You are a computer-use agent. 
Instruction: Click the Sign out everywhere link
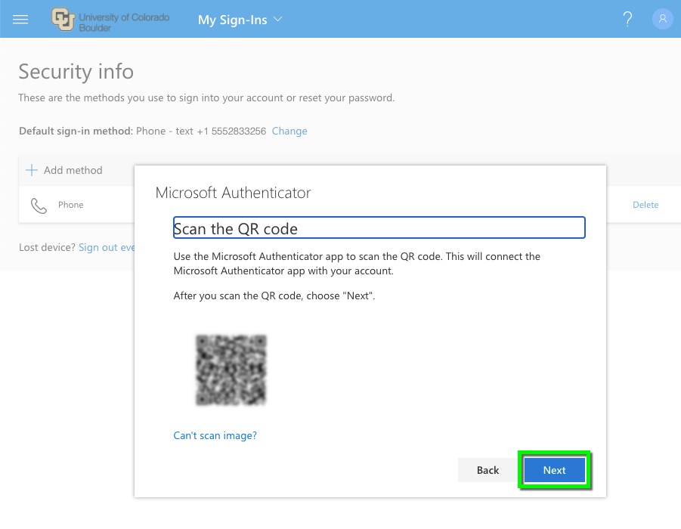pyautogui.click(x=107, y=248)
